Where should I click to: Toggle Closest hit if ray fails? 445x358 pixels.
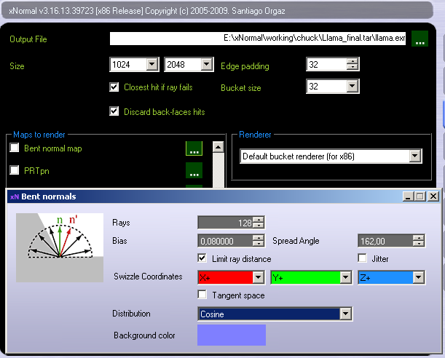coord(114,87)
